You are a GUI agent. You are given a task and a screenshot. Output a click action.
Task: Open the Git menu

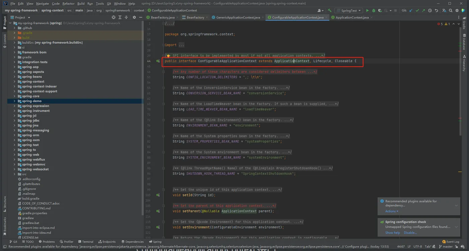(109, 4)
